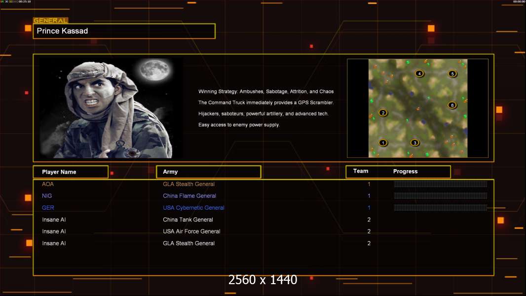Click the Command Truck GPS Scrambler line

(266, 103)
